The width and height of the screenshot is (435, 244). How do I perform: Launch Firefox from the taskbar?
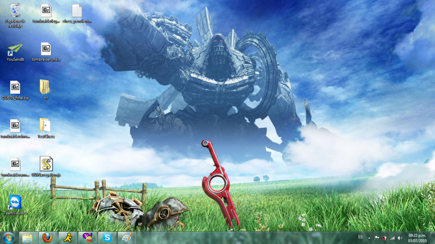pyautogui.click(x=47, y=237)
